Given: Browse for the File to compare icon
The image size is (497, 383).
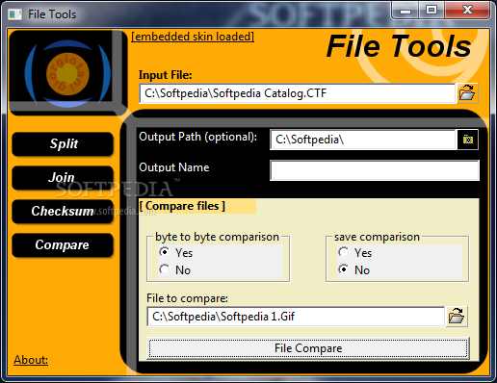Looking at the screenshot, I should click(x=457, y=317).
